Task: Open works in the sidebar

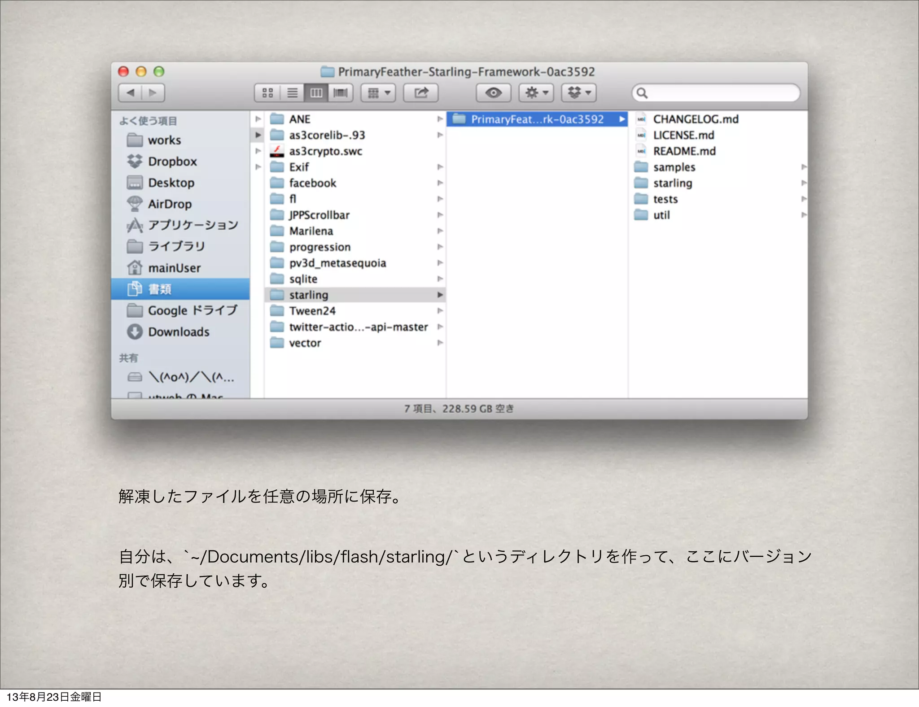Action: coord(180,140)
